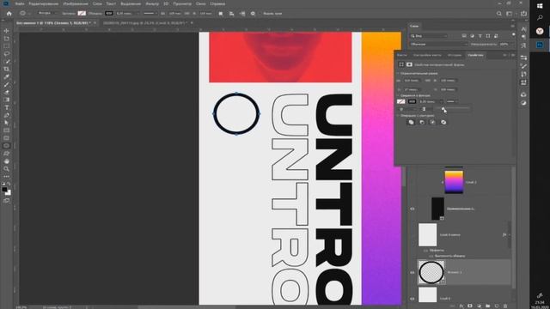Create a new layer icon
550x309 pixels.
pyautogui.click(x=497, y=306)
